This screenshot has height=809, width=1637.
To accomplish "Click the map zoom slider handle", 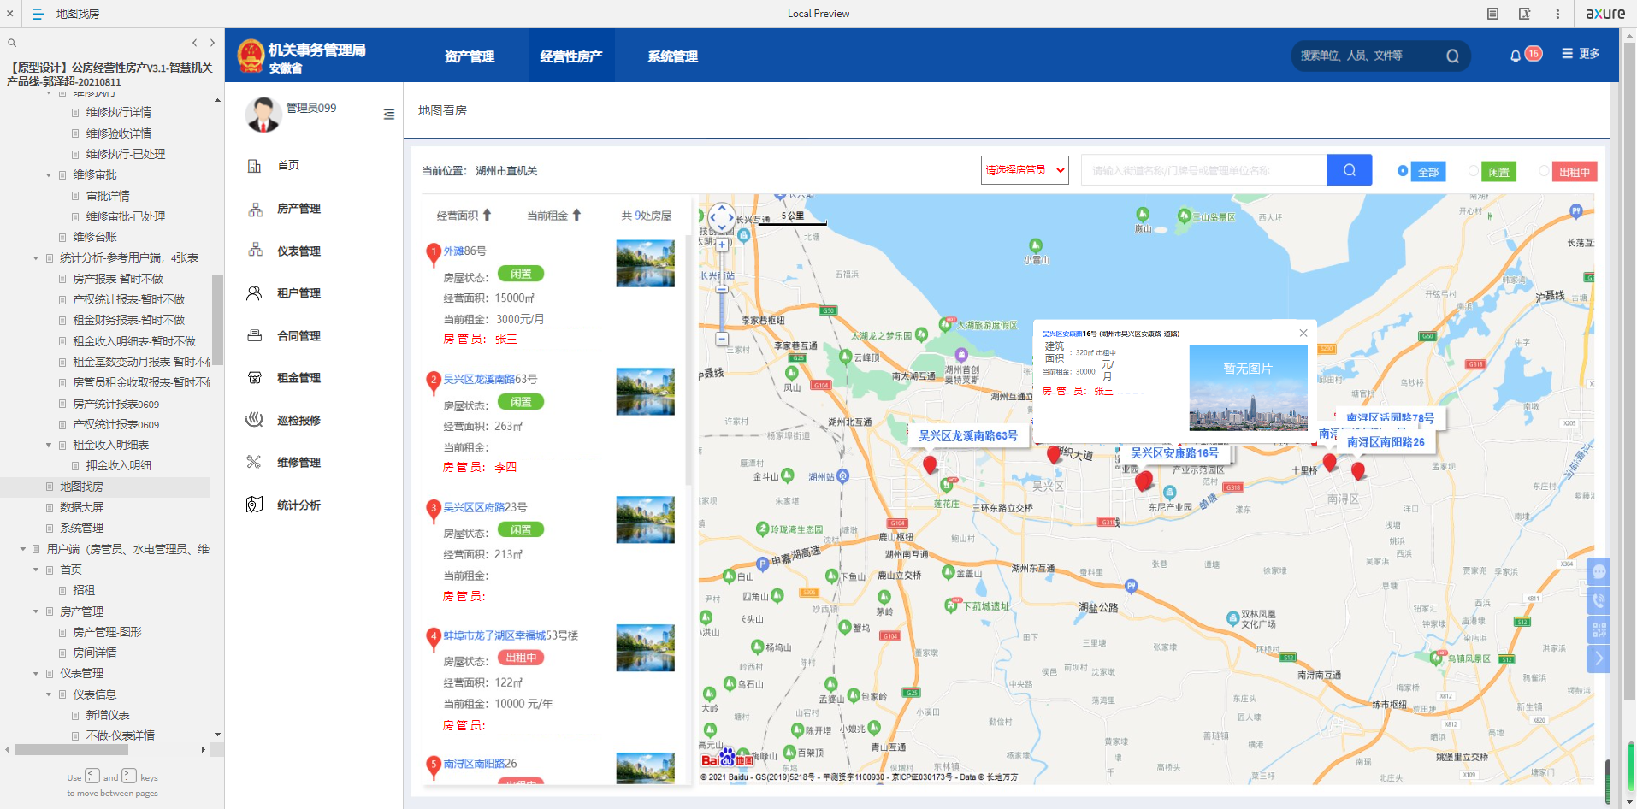I will coord(722,289).
